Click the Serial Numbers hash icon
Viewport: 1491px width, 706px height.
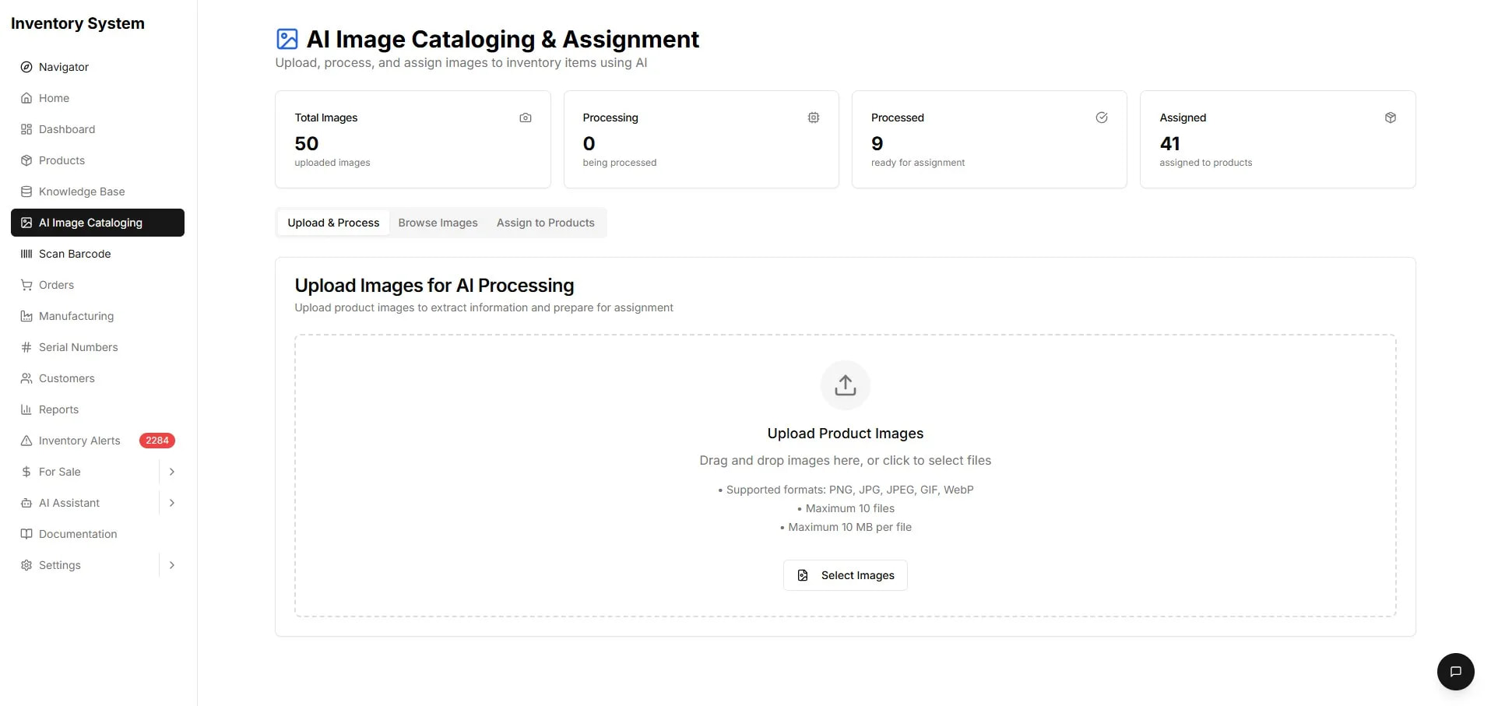click(26, 347)
